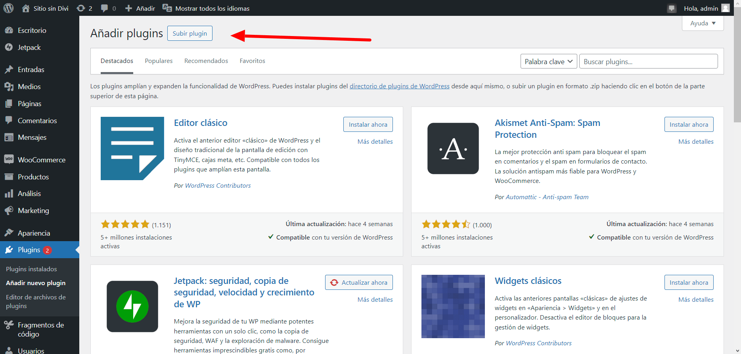Click the Fragmentos de código scissors icon
The width and height of the screenshot is (741, 354).
9,325
